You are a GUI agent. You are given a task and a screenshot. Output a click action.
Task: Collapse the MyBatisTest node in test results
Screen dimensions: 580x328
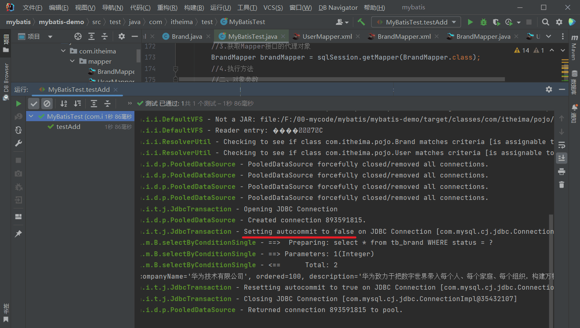[31, 117]
